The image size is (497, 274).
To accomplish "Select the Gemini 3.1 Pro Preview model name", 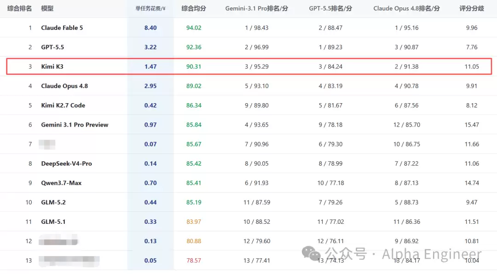I will (x=75, y=125).
